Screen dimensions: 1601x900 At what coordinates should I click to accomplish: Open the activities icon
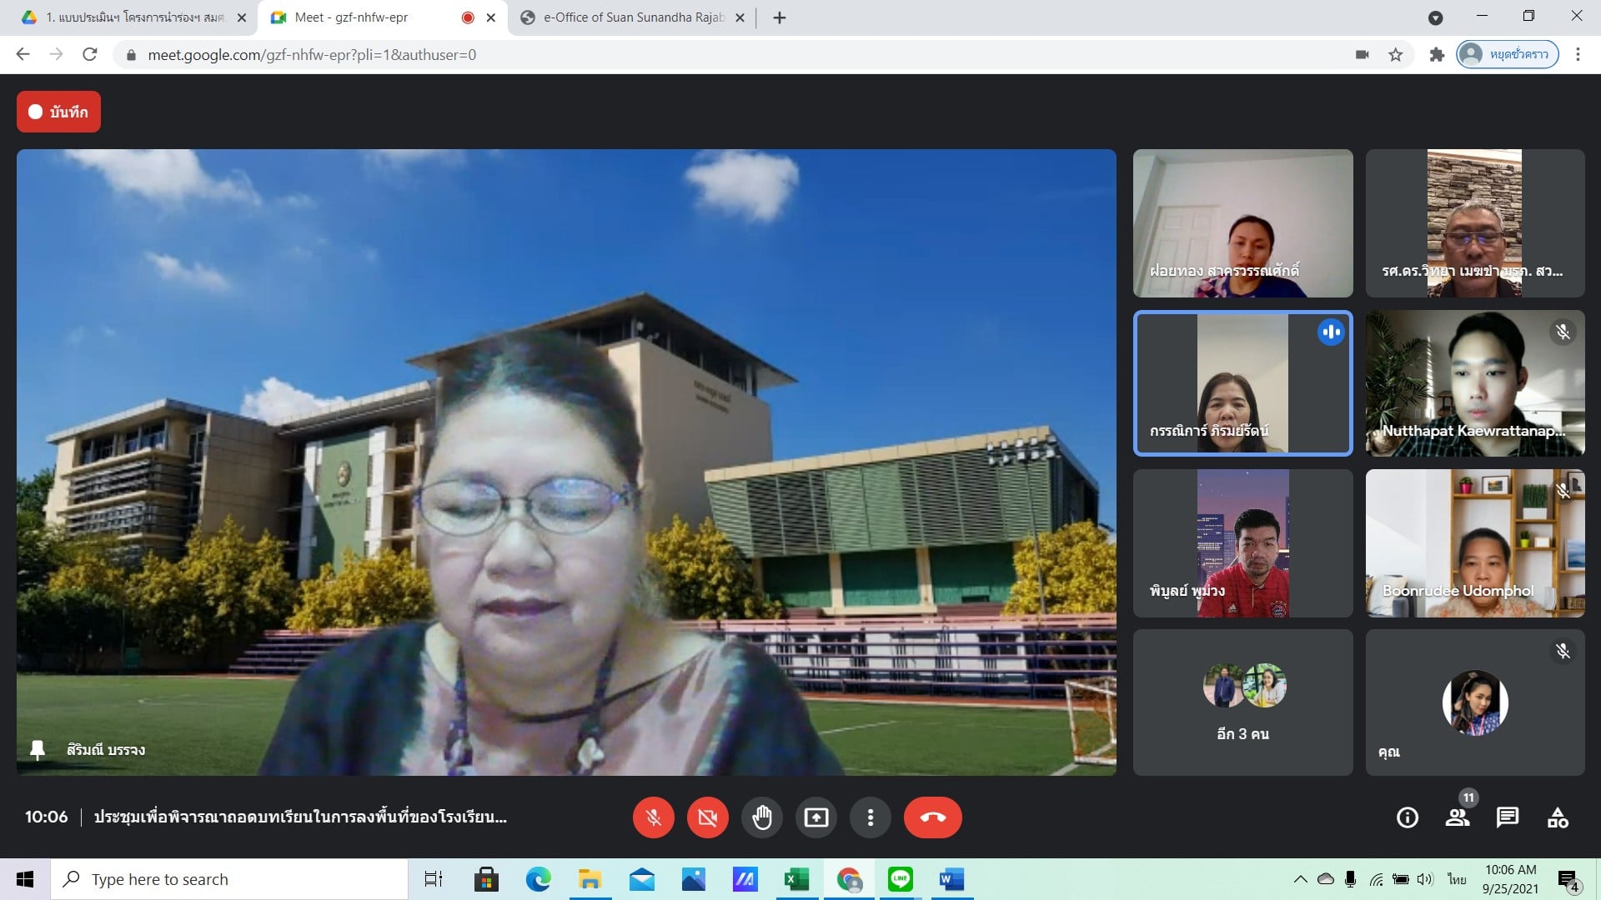(1558, 817)
